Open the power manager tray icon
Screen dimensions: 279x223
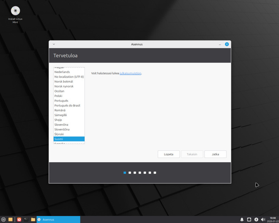[x=256, y=220]
